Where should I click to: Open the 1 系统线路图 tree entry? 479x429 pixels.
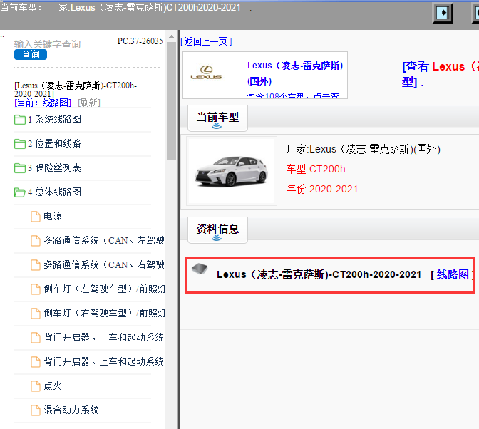[x=55, y=119]
